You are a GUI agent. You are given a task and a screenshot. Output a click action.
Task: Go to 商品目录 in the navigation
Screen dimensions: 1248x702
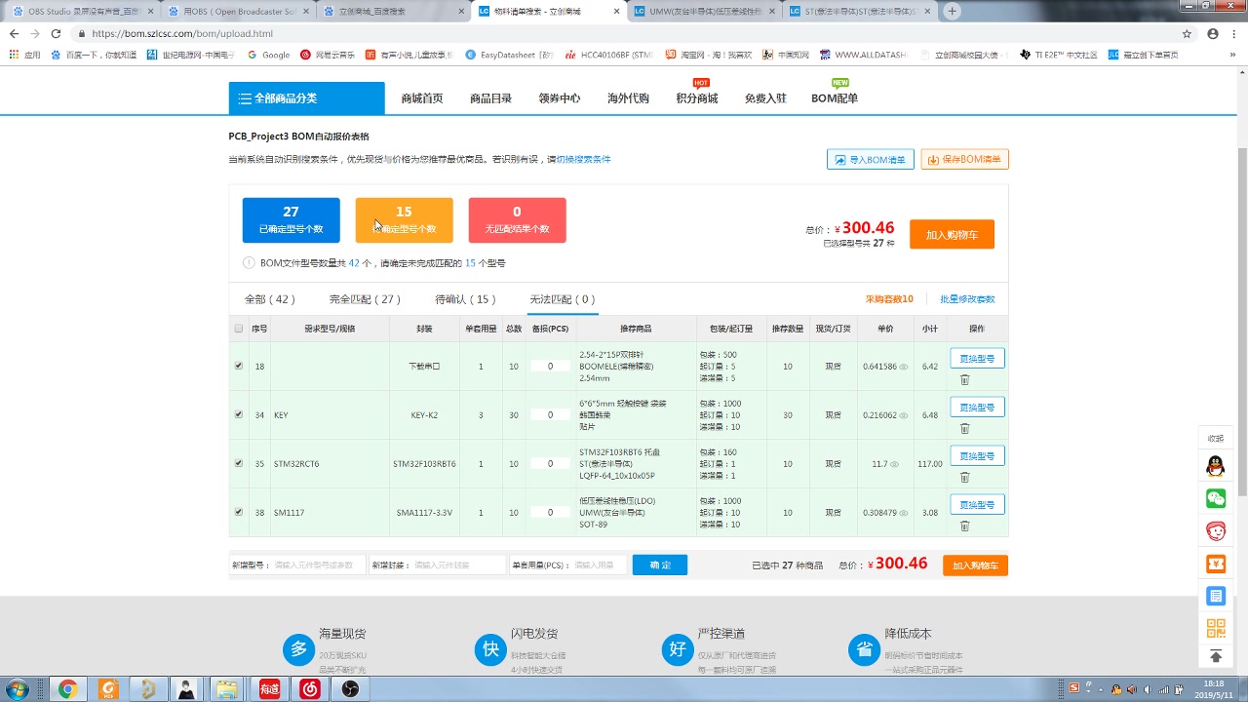pyautogui.click(x=490, y=98)
